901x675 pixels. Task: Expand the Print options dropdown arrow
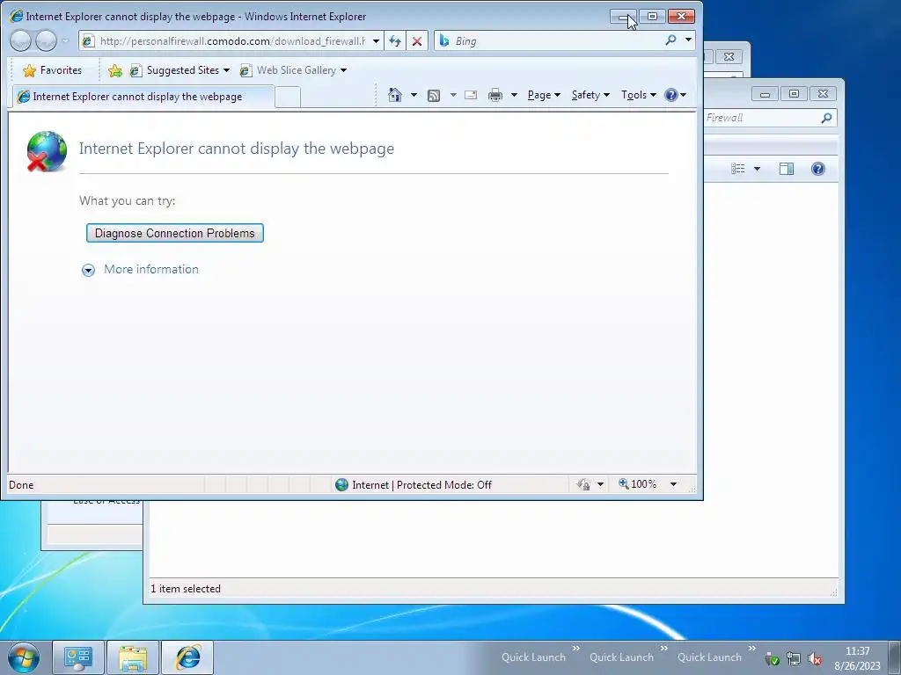[x=514, y=95]
